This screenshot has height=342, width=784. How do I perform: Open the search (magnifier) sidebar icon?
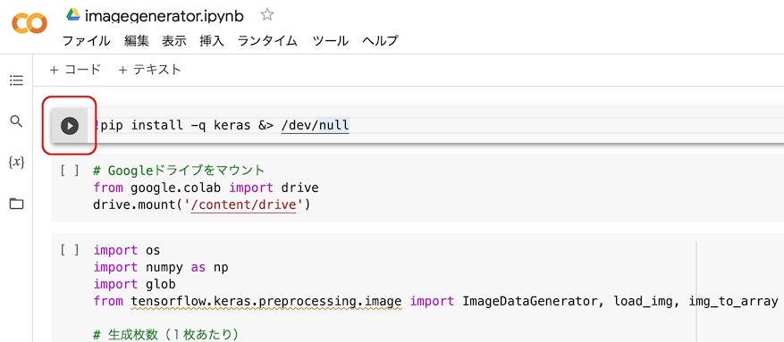(x=16, y=121)
